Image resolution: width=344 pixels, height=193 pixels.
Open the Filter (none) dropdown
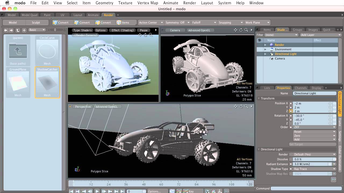tap(281, 35)
